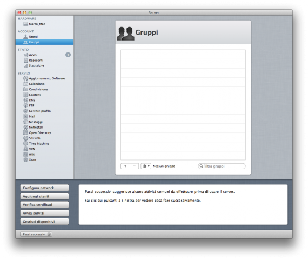Click the Configura network button

point(44,188)
